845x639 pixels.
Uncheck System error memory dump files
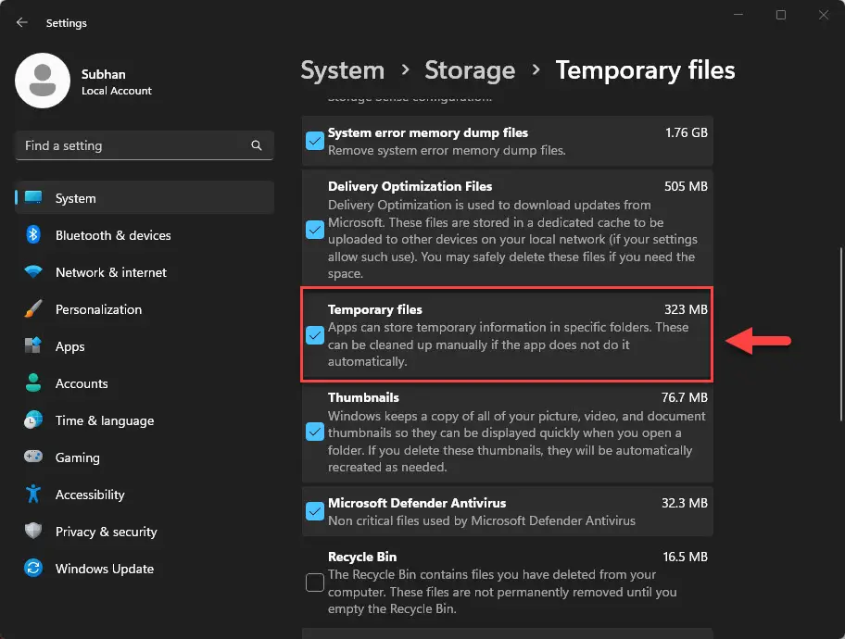click(x=315, y=141)
